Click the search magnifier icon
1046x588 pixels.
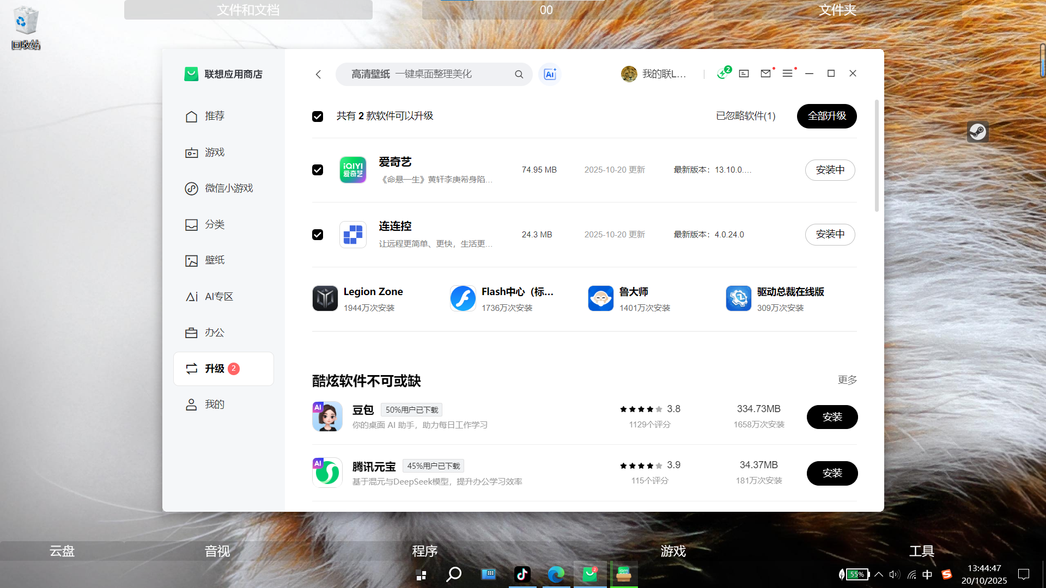click(519, 74)
